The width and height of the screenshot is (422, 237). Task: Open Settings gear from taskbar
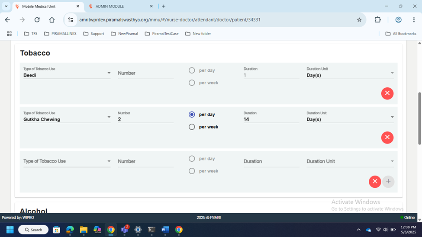(138, 230)
